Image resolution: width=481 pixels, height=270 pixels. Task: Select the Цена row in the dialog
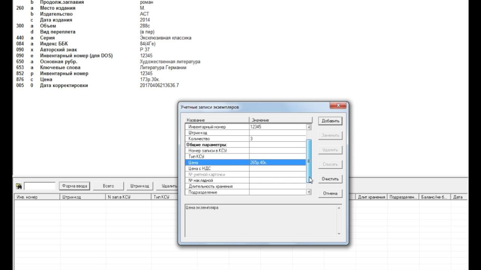tap(217, 162)
